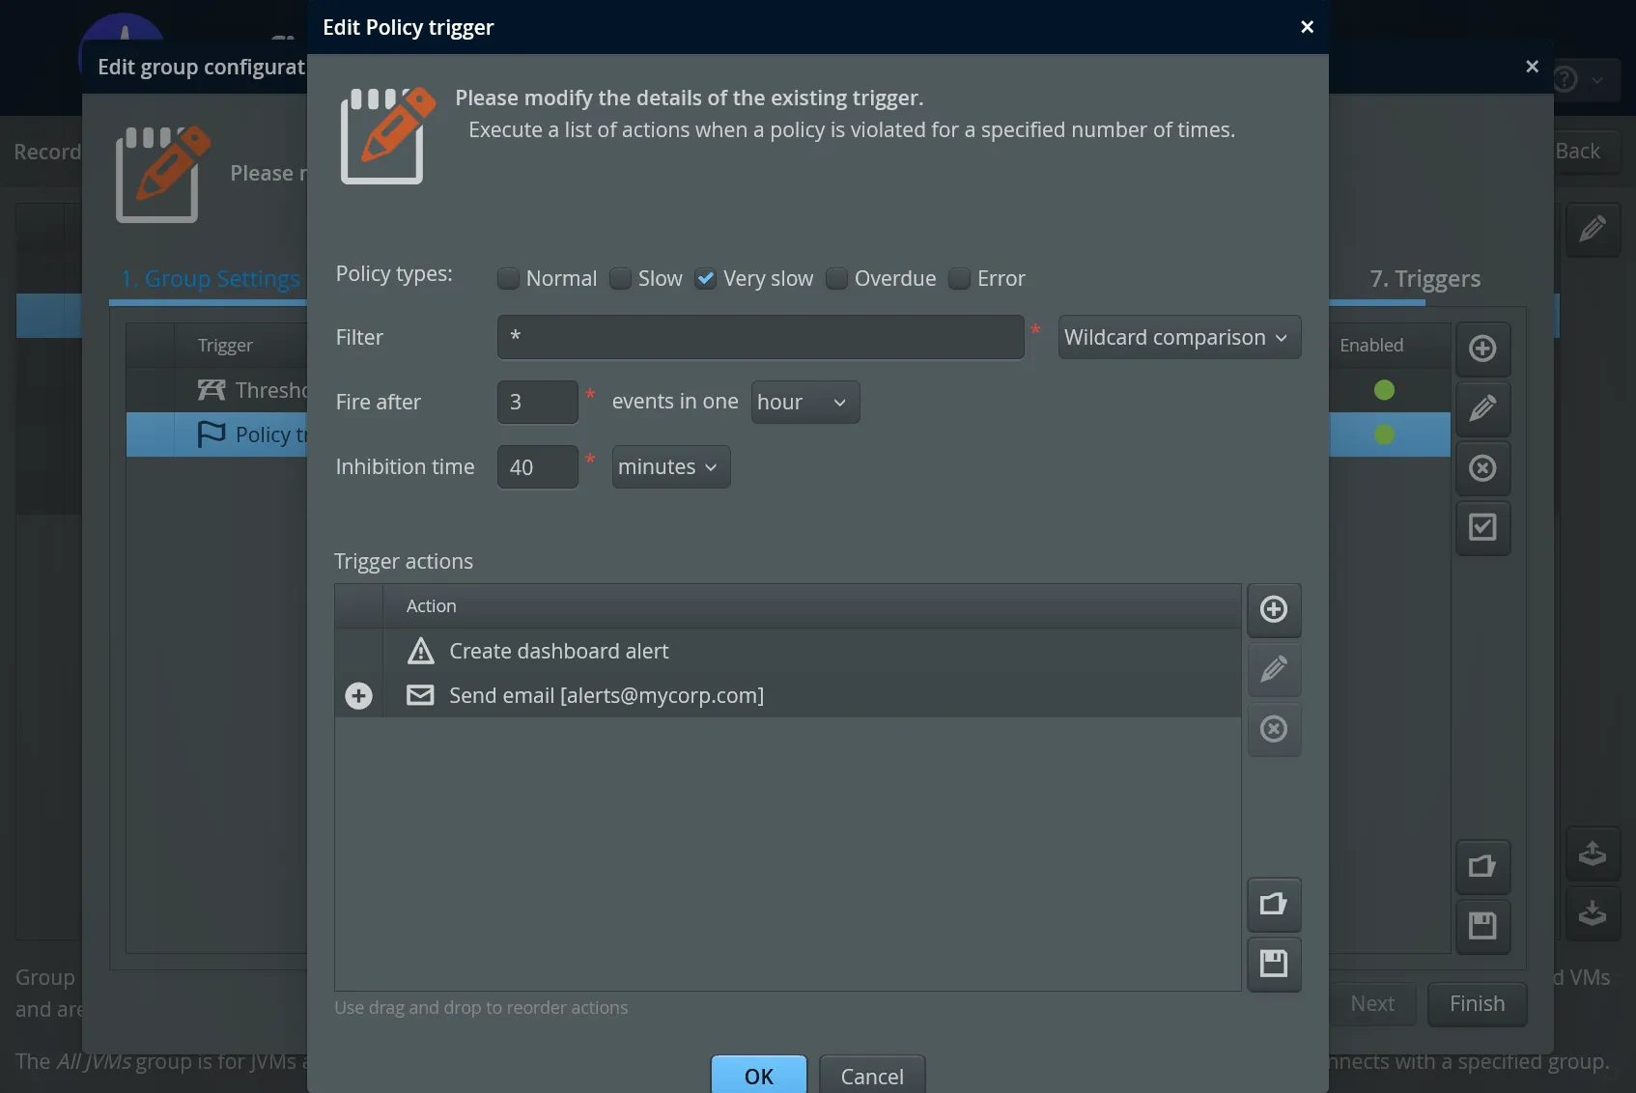Open the Wildcard comparison dropdown
Screen dimensions: 1636x1093
pyautogui.click(x=1179, y=337)
